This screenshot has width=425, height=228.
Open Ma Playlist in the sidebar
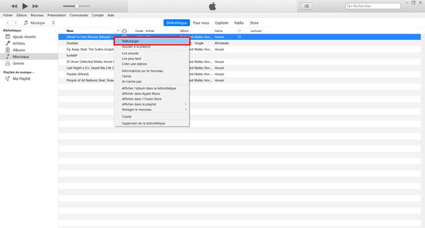[x=21, y=79]
